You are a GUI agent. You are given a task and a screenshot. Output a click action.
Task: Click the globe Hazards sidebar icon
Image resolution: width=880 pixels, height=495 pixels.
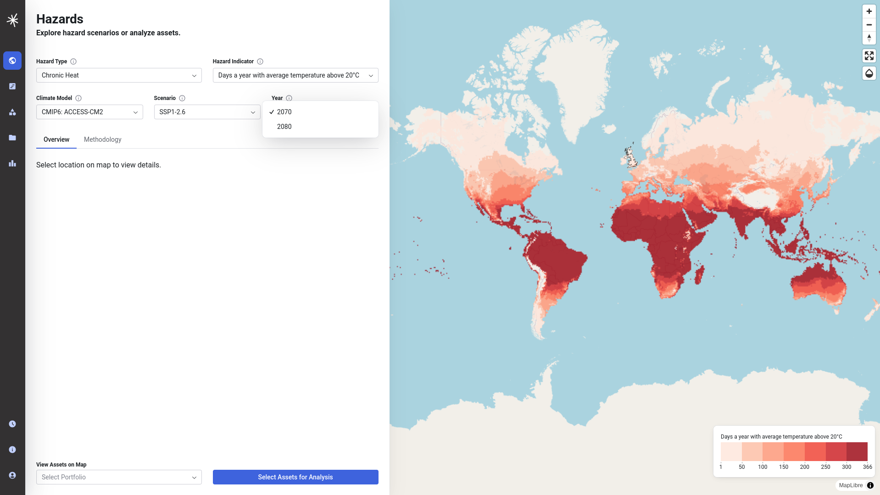point(12,61)
